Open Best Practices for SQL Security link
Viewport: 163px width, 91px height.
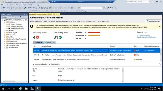[147, 37]
